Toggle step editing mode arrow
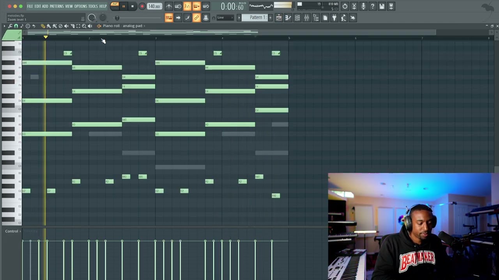 [178, 17]
